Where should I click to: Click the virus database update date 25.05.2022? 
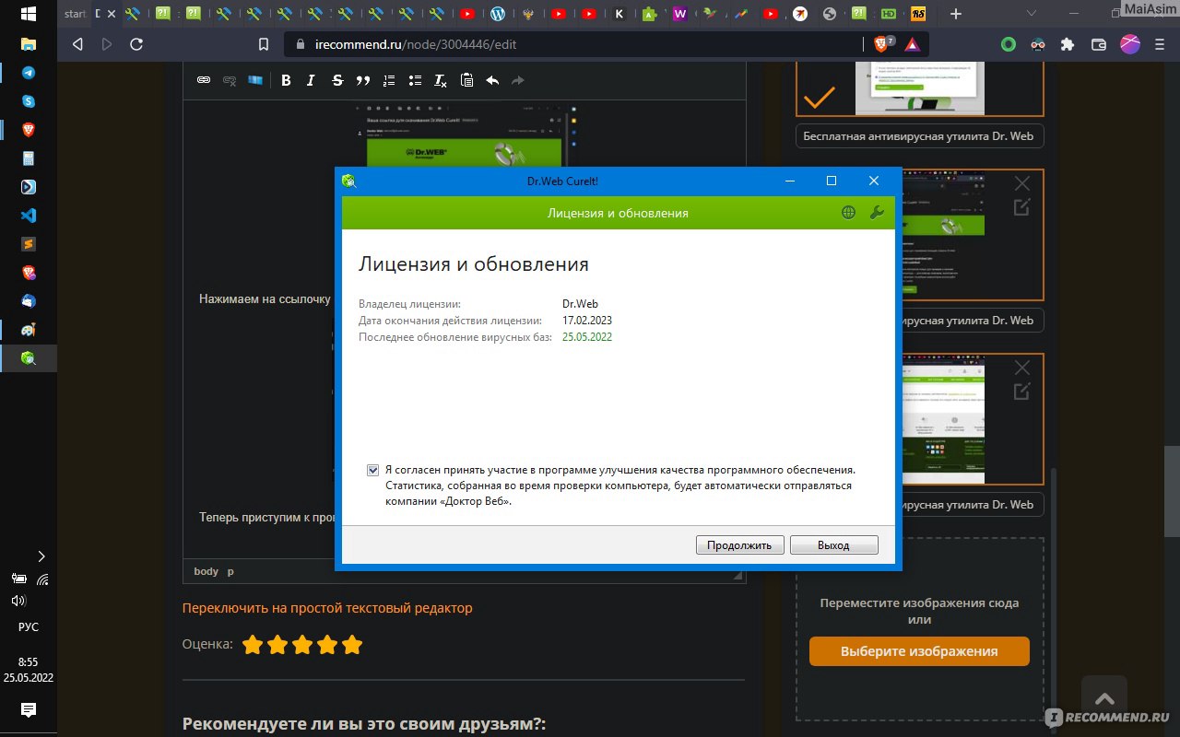point(587,337)
